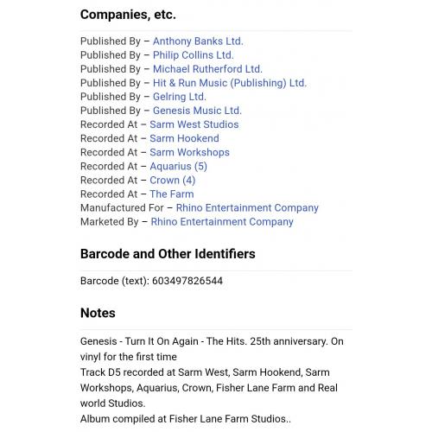Open the Sarm Hookend studio link
Viewport: 432px width, 432px height.
tap(184, 138)
